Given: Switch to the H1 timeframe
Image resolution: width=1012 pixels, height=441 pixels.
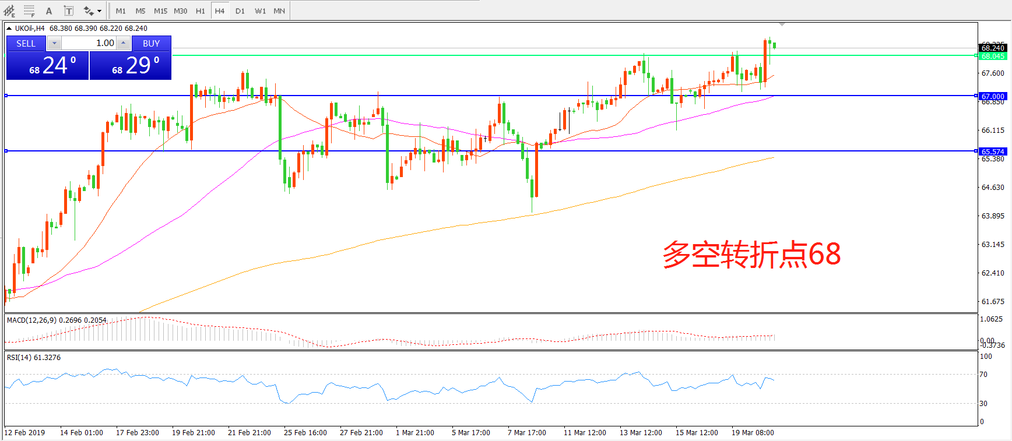Looking at the screenshot, I should point(200,10).
